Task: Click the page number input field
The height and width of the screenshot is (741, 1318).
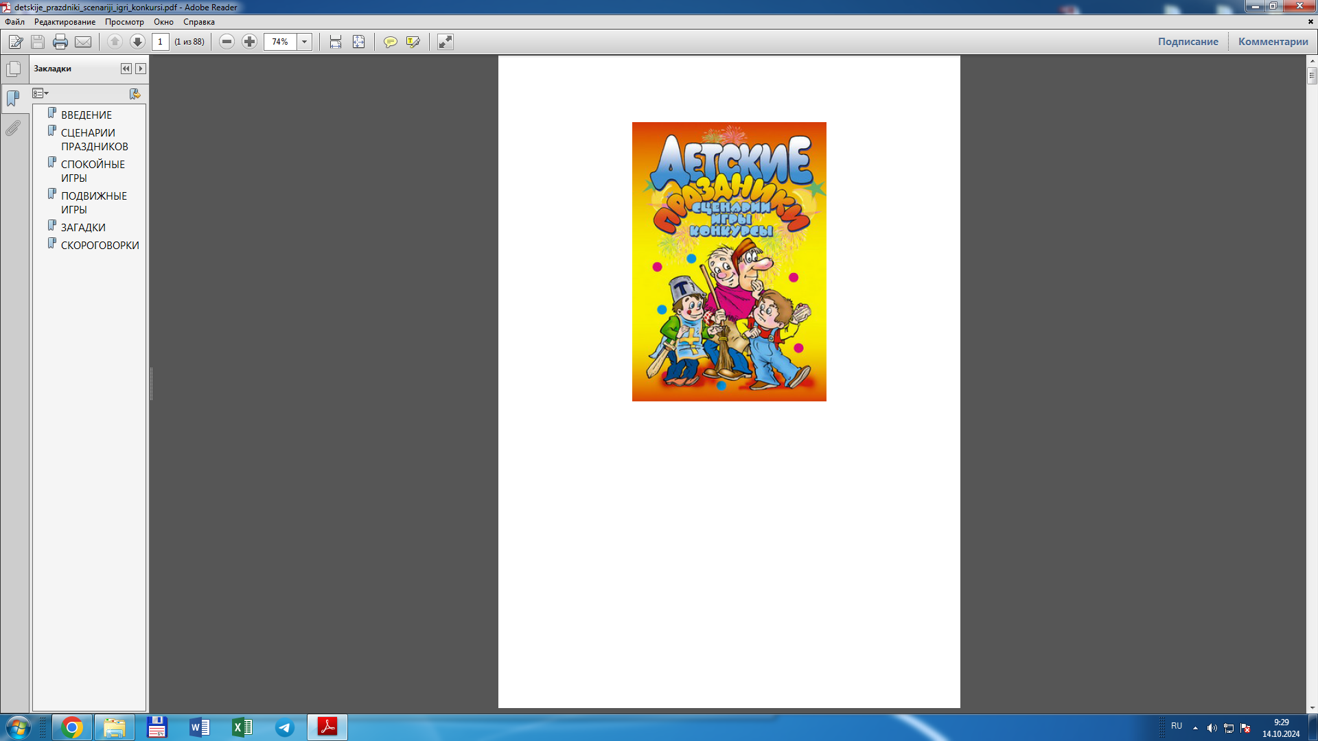Action: point(160,42)
